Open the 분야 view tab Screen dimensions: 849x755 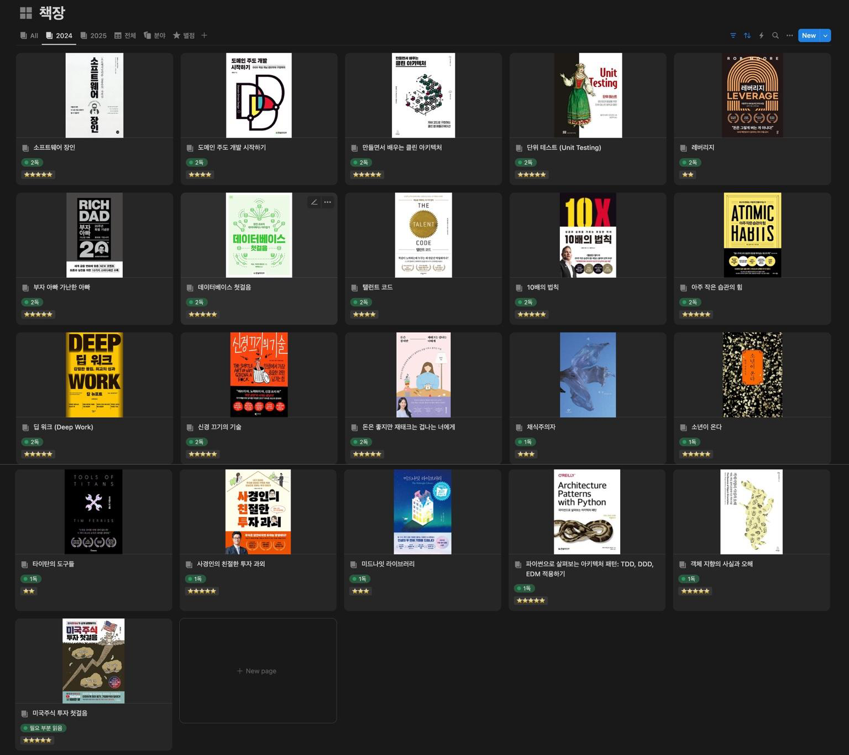coord(155,35)
